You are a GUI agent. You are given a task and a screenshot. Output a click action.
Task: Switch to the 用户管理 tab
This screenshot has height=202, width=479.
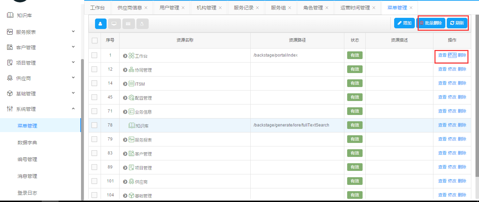169,8
